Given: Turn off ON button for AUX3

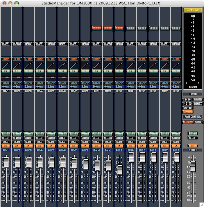Looking at the screenshot, I should click(x=28, y=146).
